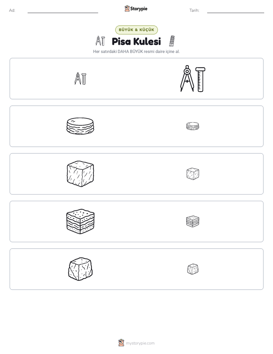Image resolution: width=273 pixels, height=354 pixels.
Task: Choose the large layered brick block
Action: (80, 221)
